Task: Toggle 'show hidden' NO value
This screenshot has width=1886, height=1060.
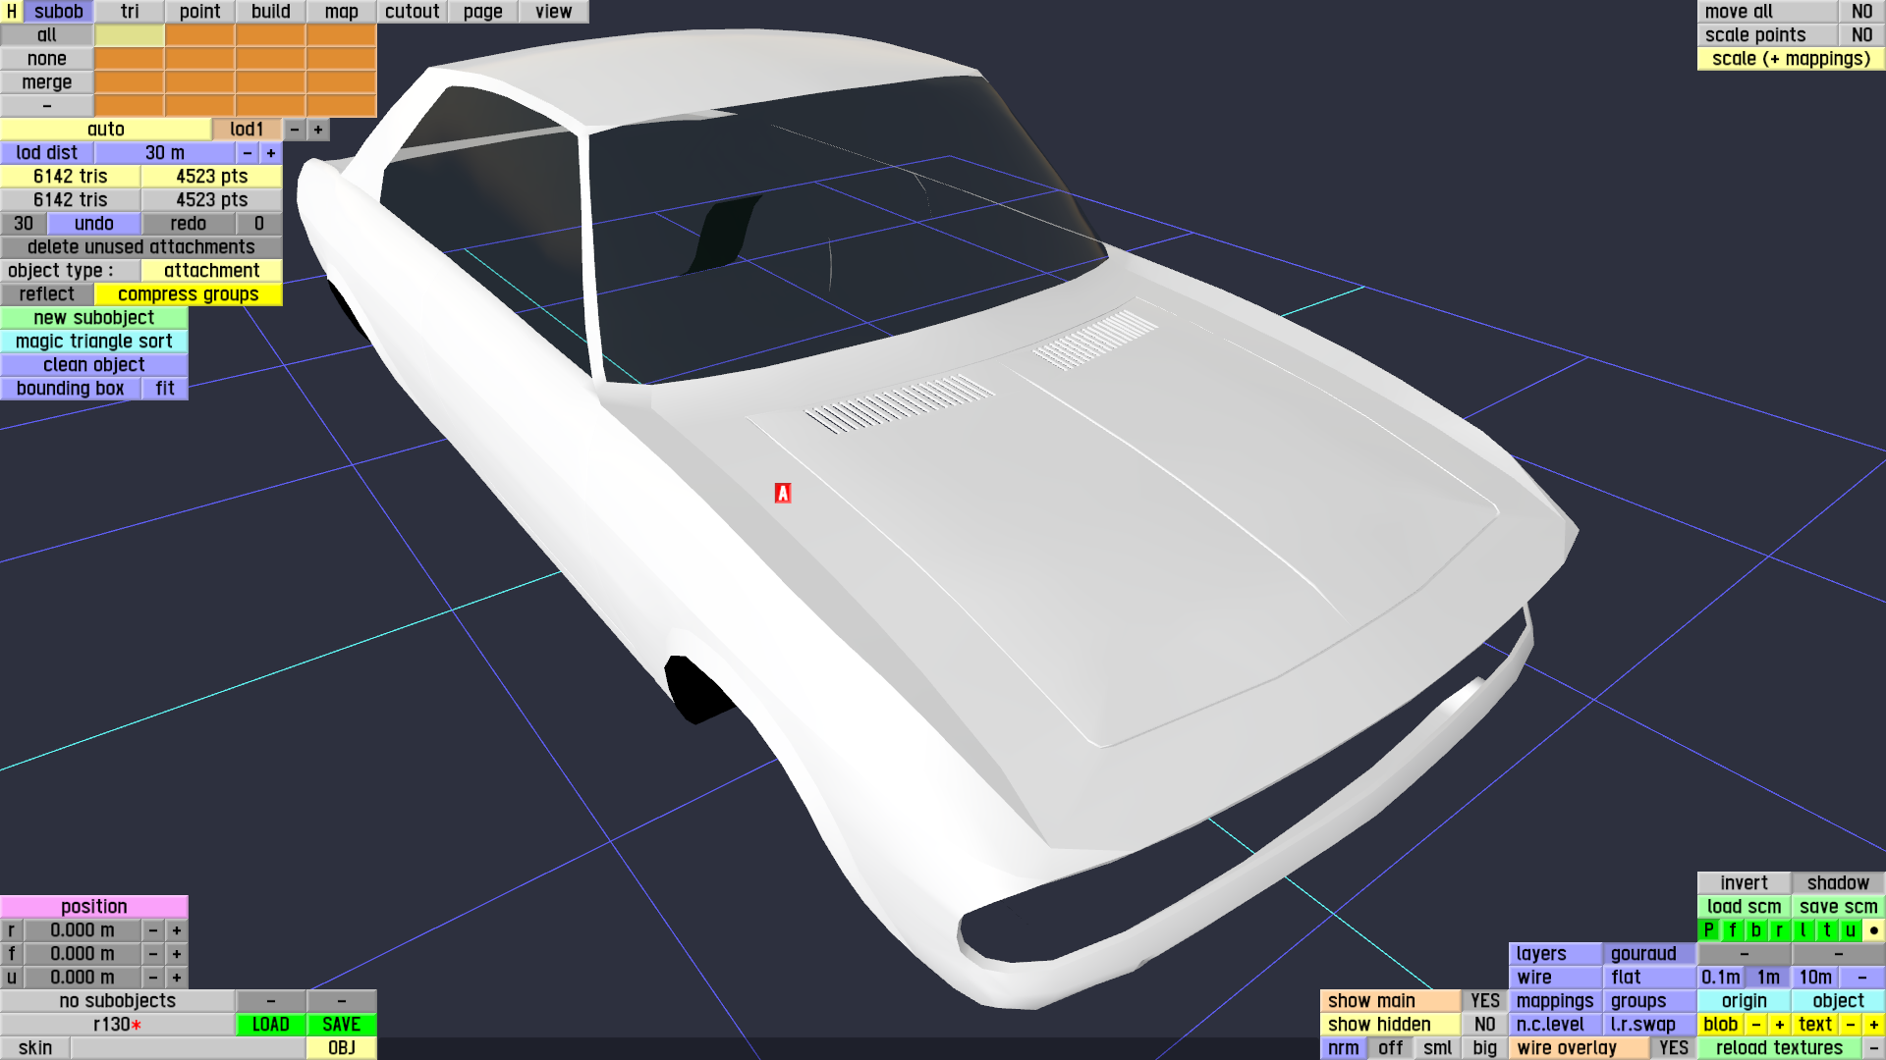Action: click(1484, 1025)
